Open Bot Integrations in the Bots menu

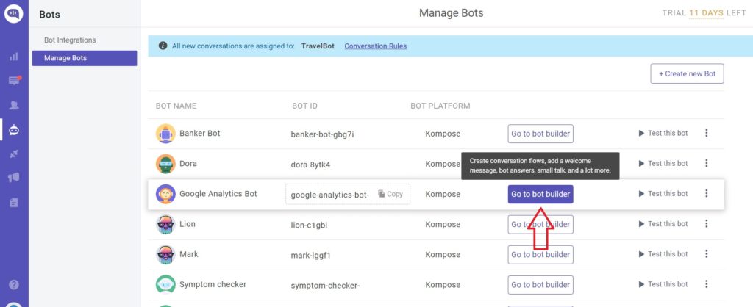coord(70,40)
